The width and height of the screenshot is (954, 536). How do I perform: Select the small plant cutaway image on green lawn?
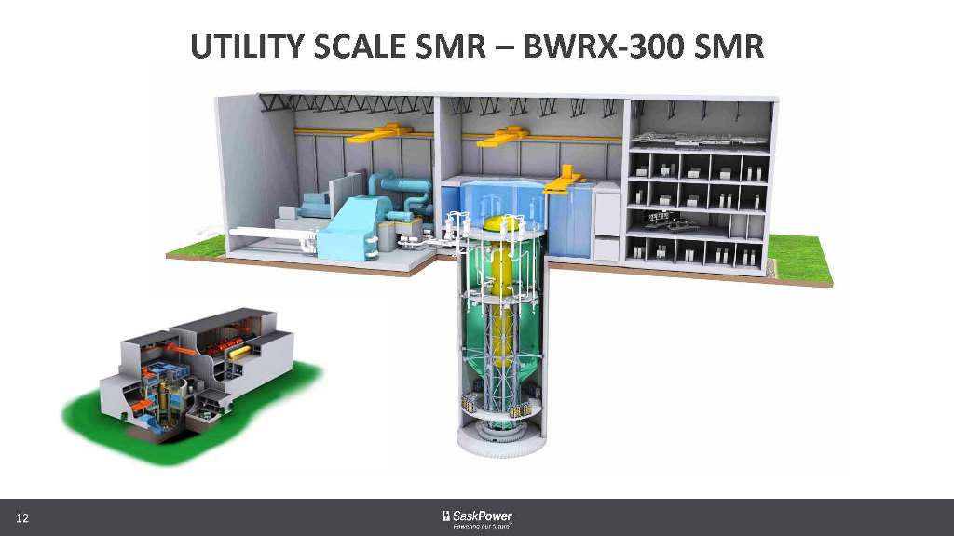192,386
